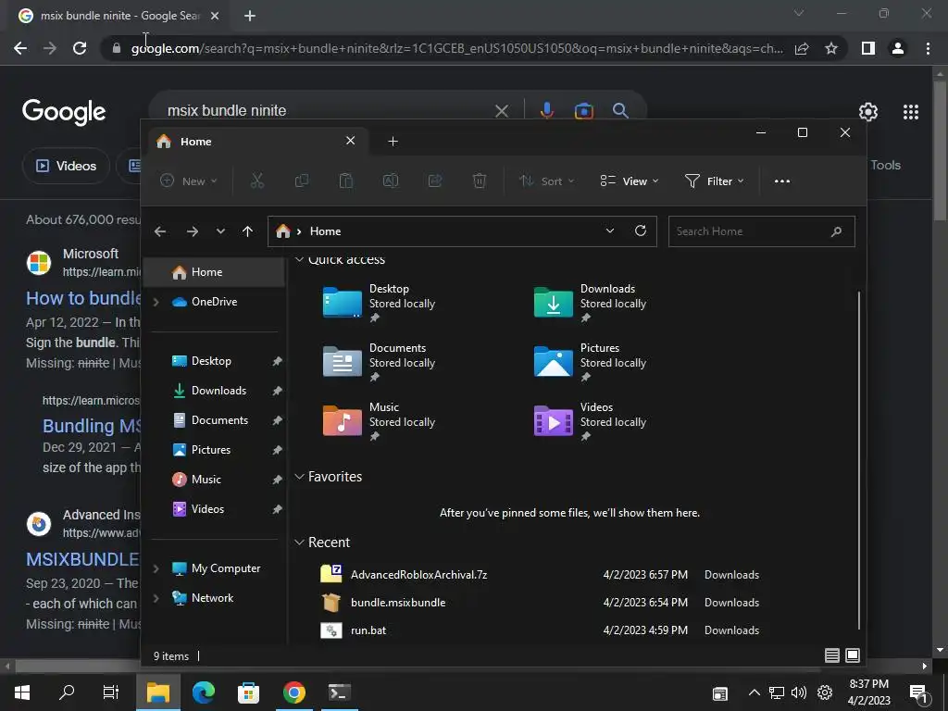This screenshot has height=711, width=948.
Task: Open Google settings gear icon
Action: pos(868,112)
